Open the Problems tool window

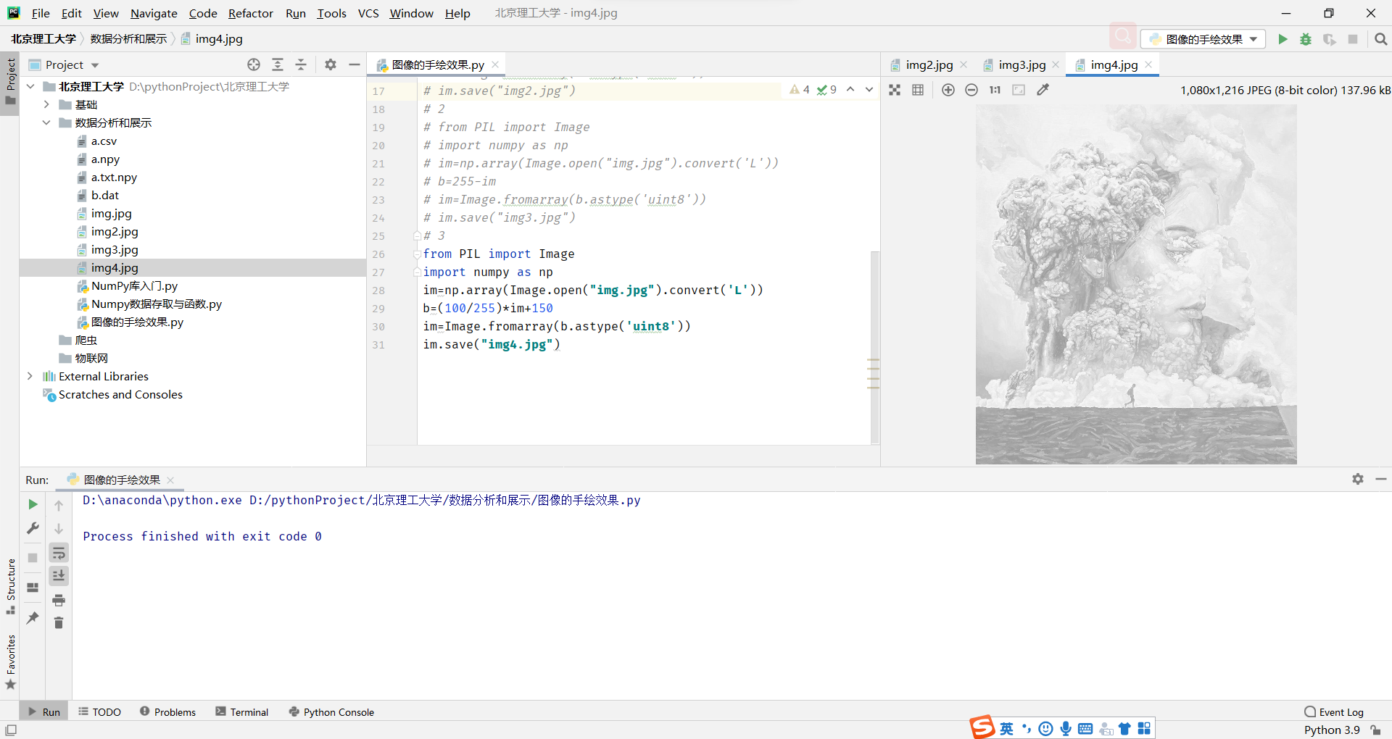point(167,712)
